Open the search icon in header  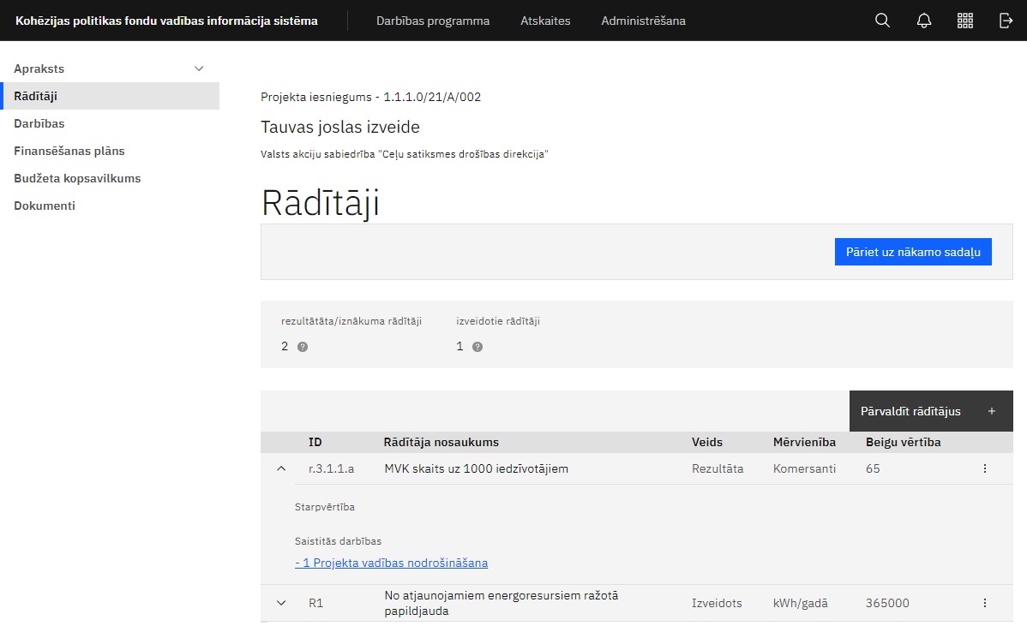click(882, 21)
